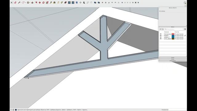Click the dark cone-shaped toolbar icon
This screenshot has height=111, width=197.
pyautogui.click(x=84, y=2)
